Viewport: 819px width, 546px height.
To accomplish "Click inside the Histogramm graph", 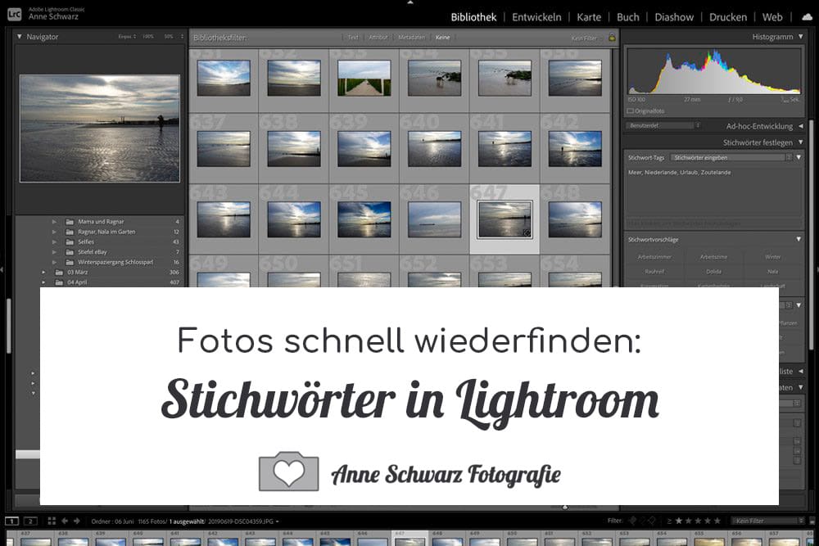I will click(714, 74).
